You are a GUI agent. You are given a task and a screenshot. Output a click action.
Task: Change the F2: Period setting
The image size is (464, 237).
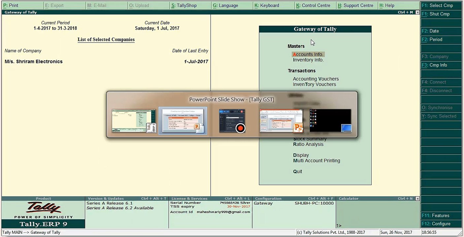pyautogui.click(x=441, y=39)
